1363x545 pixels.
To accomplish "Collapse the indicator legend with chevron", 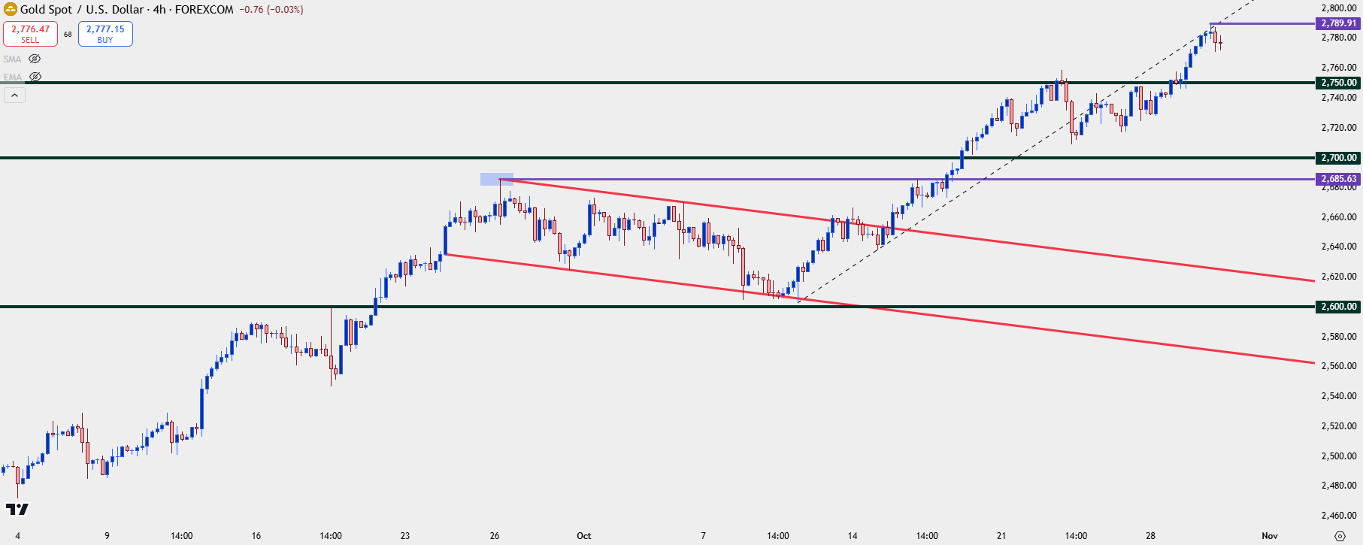I will tap(14, 95).
